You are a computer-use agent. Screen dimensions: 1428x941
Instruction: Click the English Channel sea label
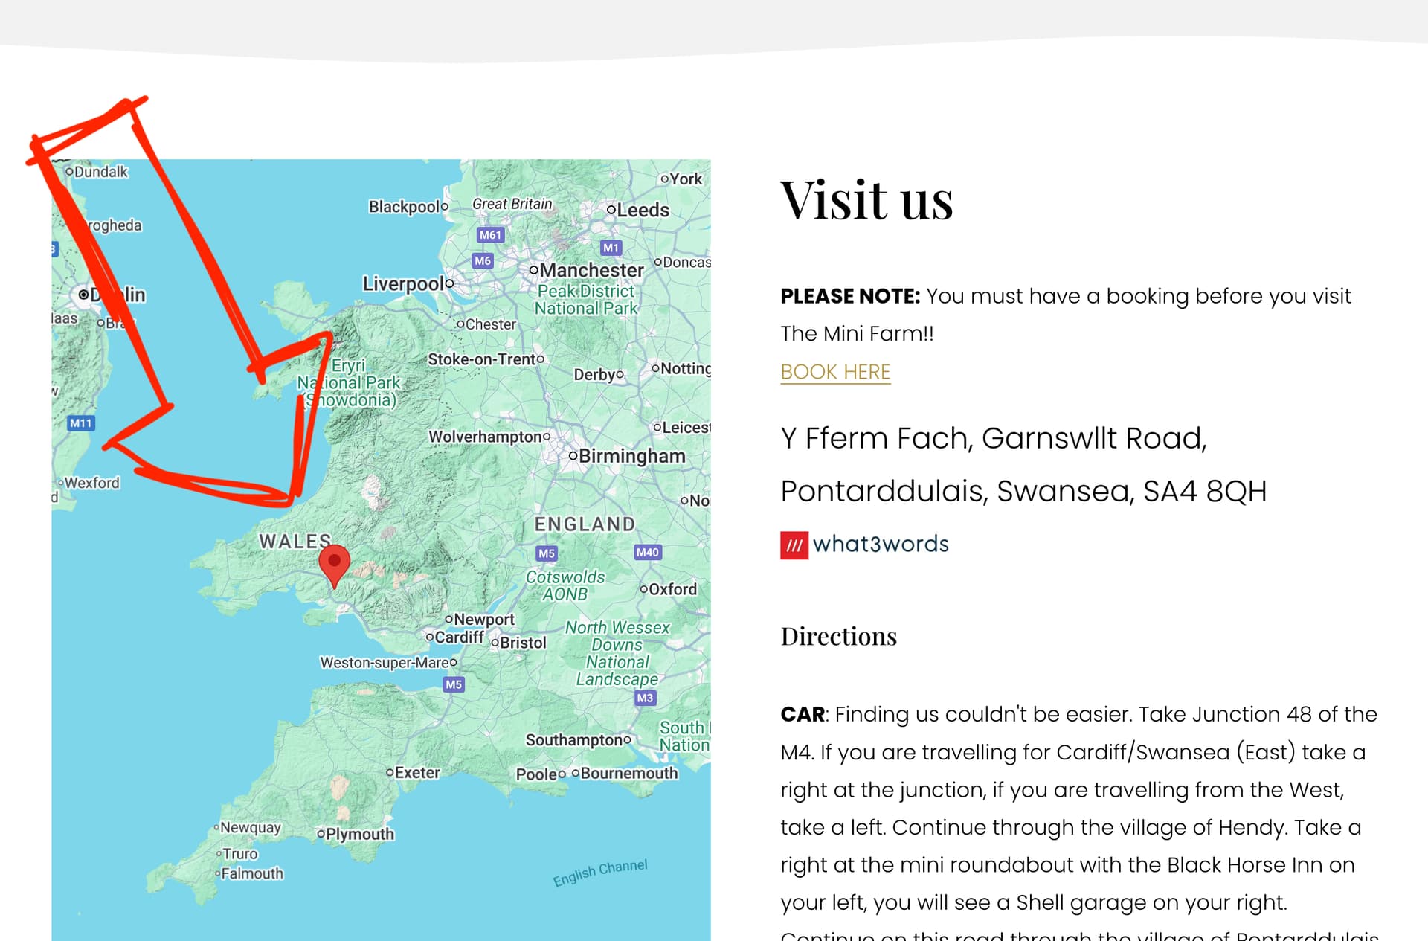pyautogui.click(x=599, y=873)
